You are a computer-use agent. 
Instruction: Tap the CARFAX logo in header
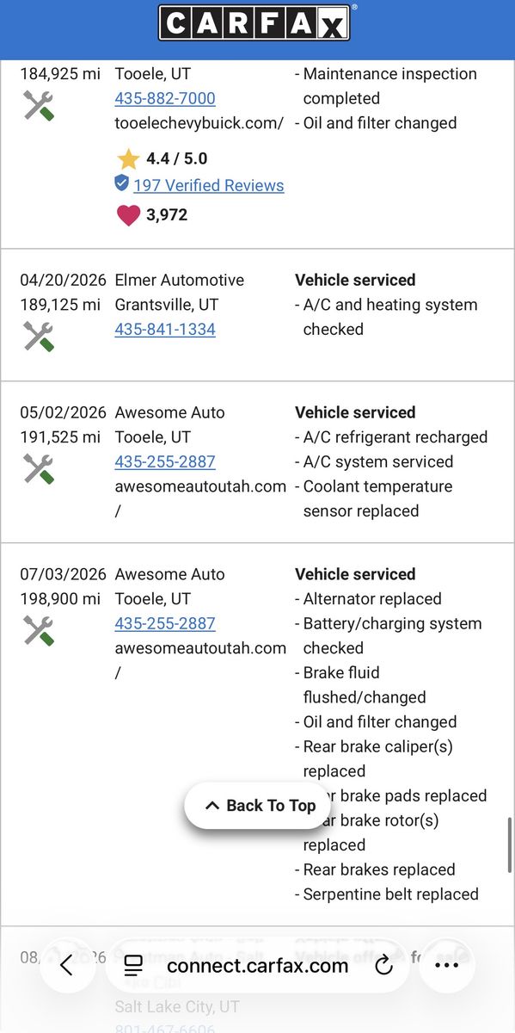click(x=254, y=23)
